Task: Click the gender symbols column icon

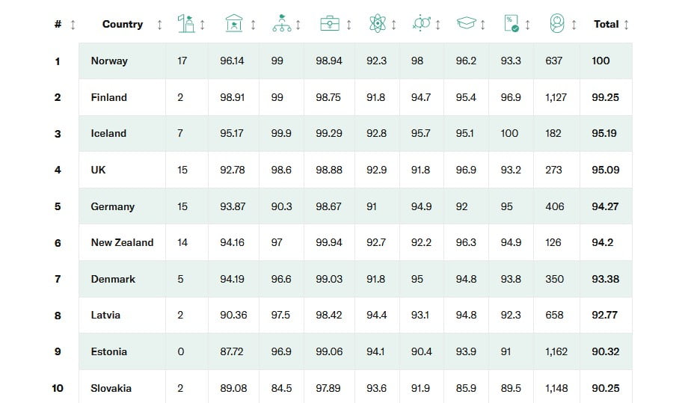Action: pos(422,24)
